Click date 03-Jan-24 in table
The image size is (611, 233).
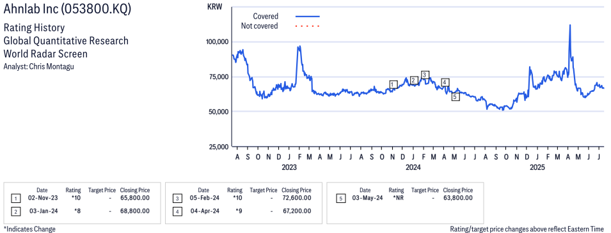[x=44, y=211]
